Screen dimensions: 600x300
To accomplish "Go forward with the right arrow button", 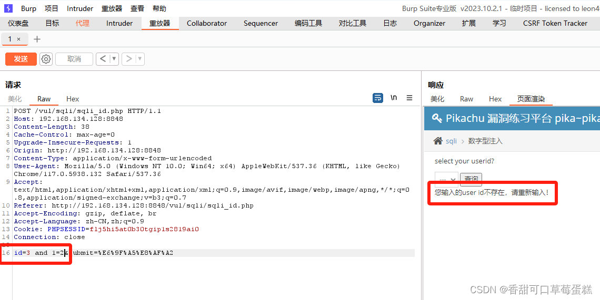I will click(x=129, y=59).
